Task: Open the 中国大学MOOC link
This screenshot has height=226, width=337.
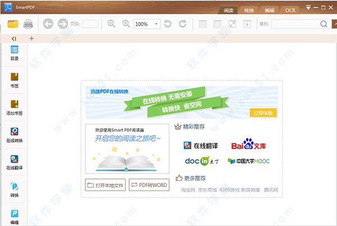Action: click(249, 161)
